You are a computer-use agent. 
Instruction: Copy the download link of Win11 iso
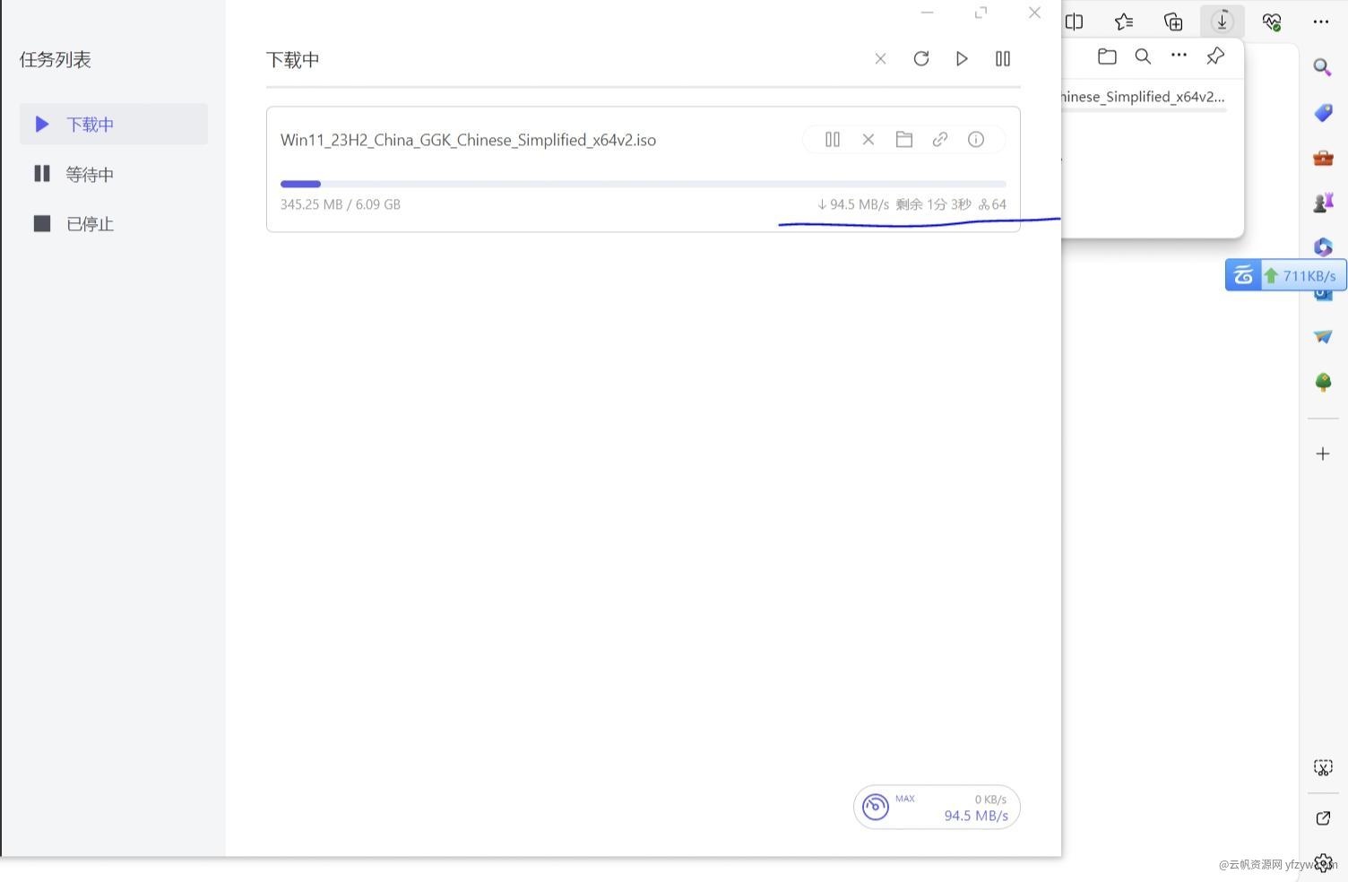coord(940,140)
